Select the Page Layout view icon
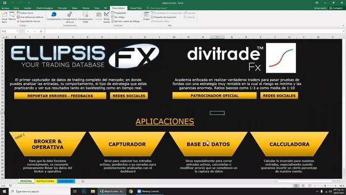 (x=303, y=186)
